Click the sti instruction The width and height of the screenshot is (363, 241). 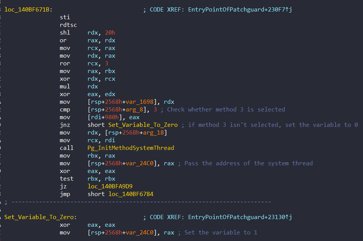65,17
